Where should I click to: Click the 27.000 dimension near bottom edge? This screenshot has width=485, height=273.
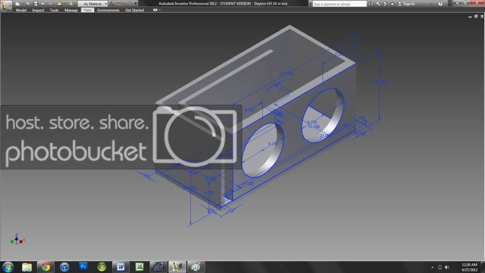pos(247,183)
